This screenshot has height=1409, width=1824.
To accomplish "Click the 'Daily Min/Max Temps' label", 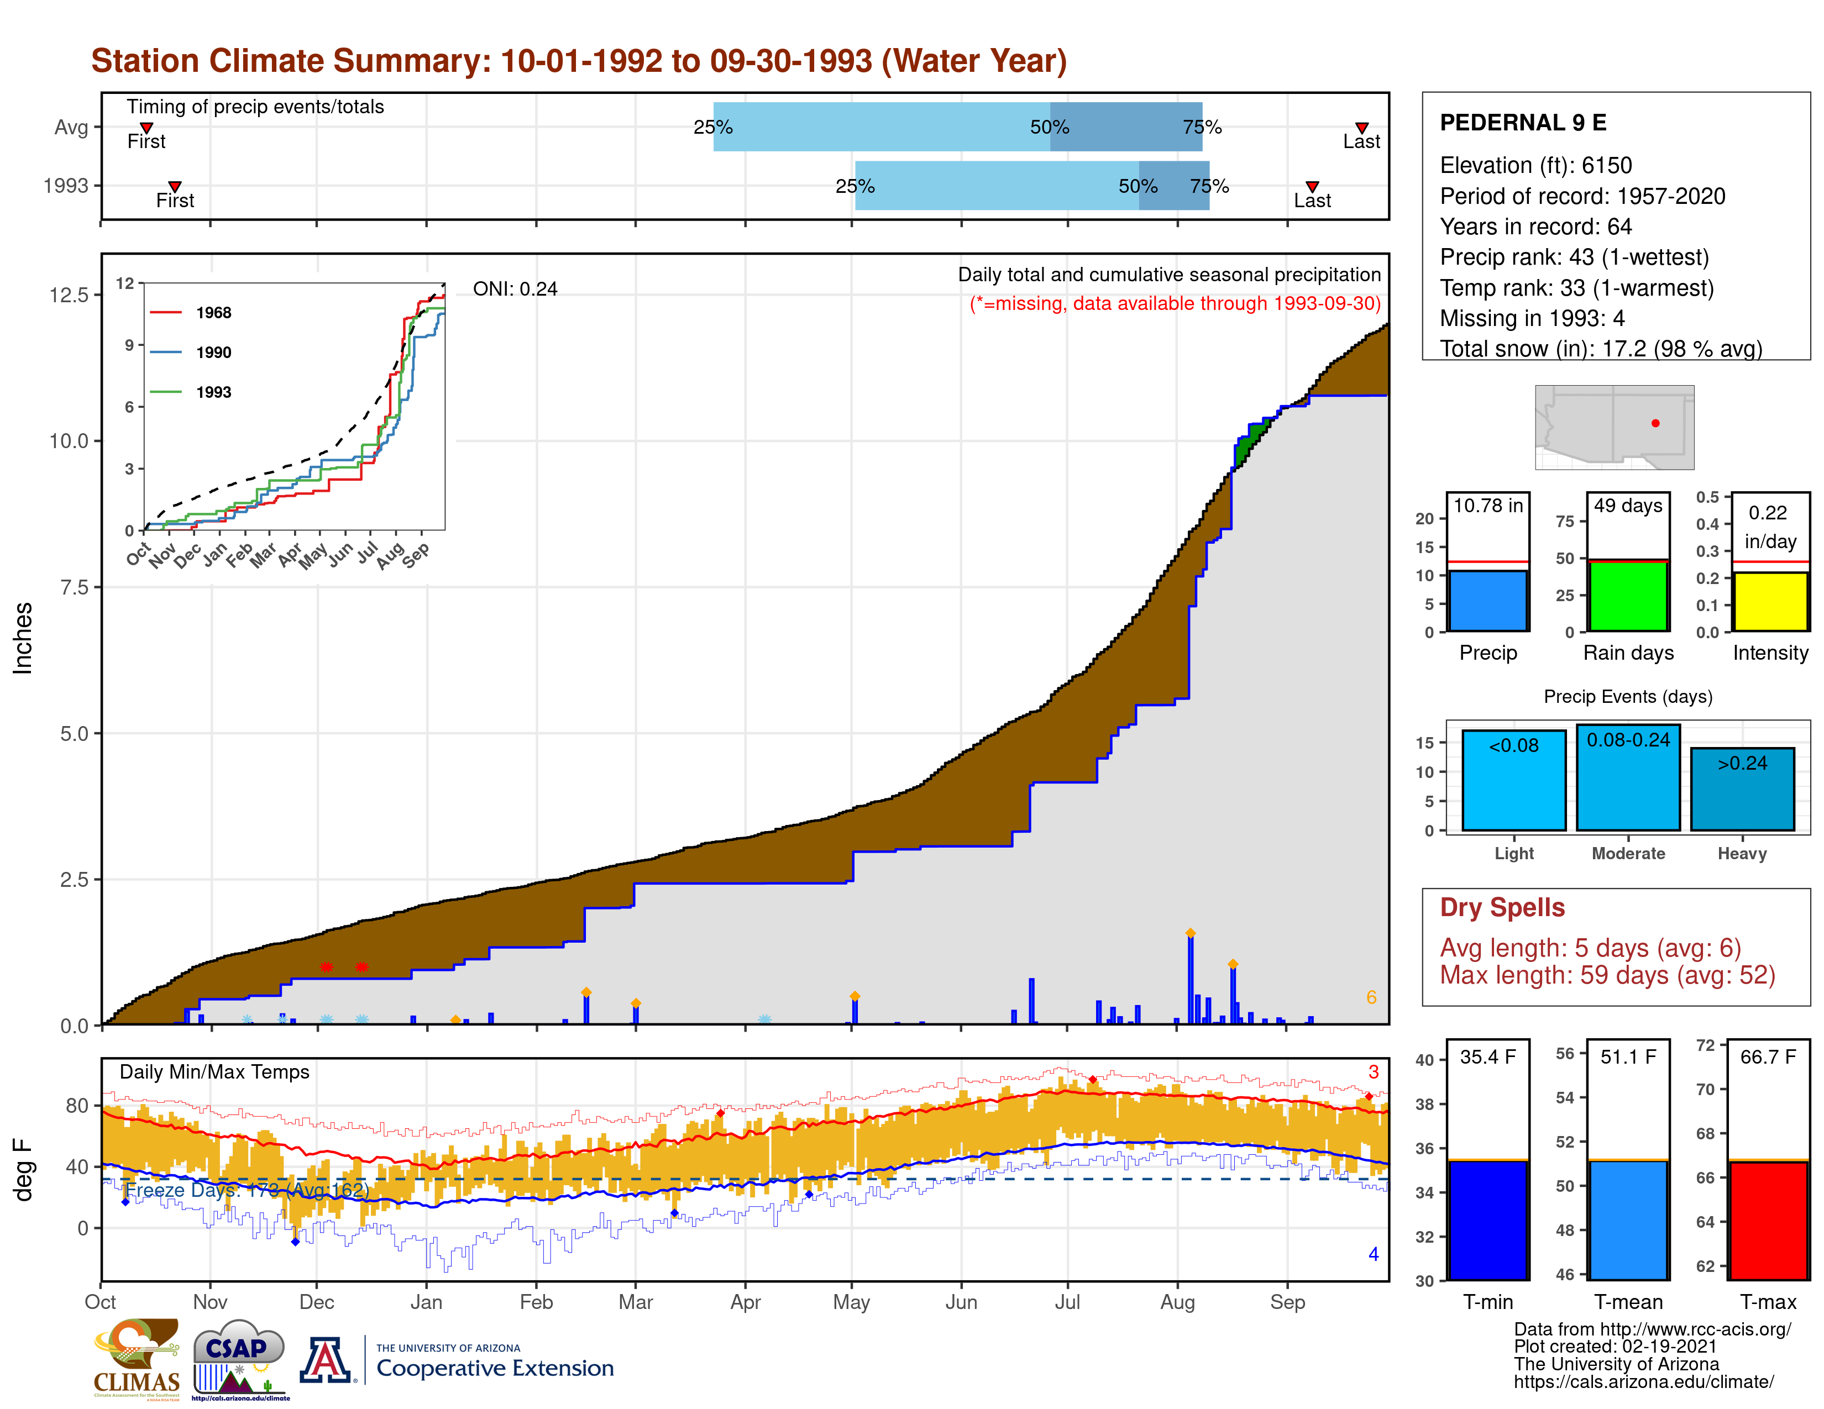I will pyautogui.click(x=214, y=1072).
